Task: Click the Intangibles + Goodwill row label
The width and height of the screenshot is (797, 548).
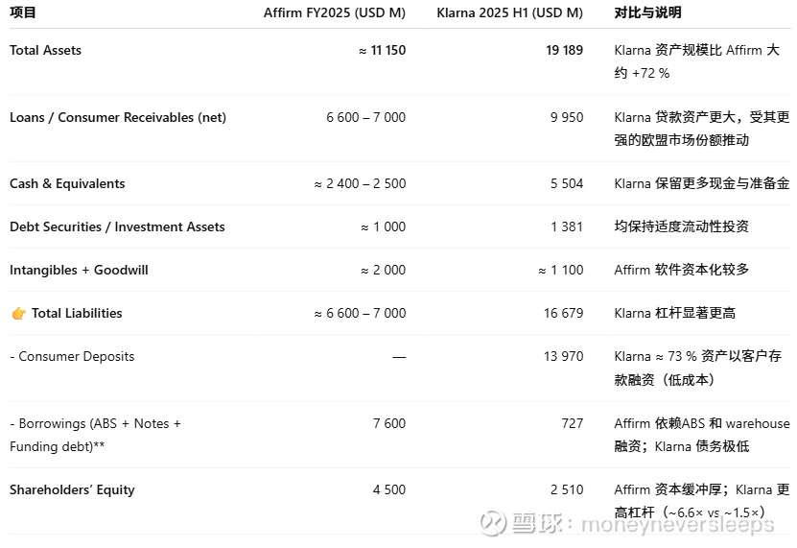Action: [x=79, y=270]
